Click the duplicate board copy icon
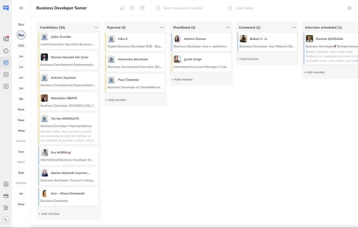358x228 pixels. tap(132, 8)
